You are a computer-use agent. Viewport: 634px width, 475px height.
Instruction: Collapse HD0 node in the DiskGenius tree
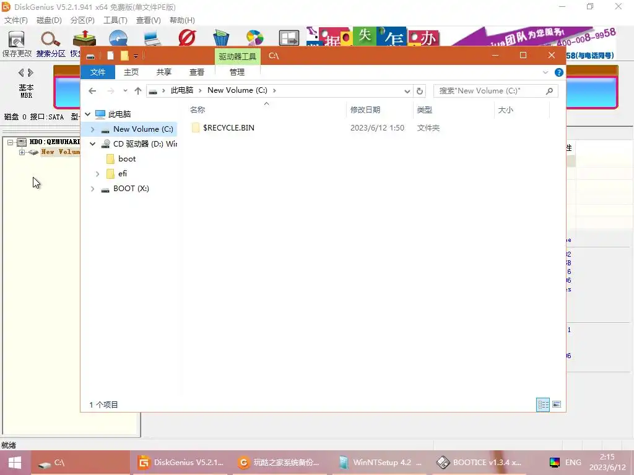pyautogui.click(x=10, y=142)
